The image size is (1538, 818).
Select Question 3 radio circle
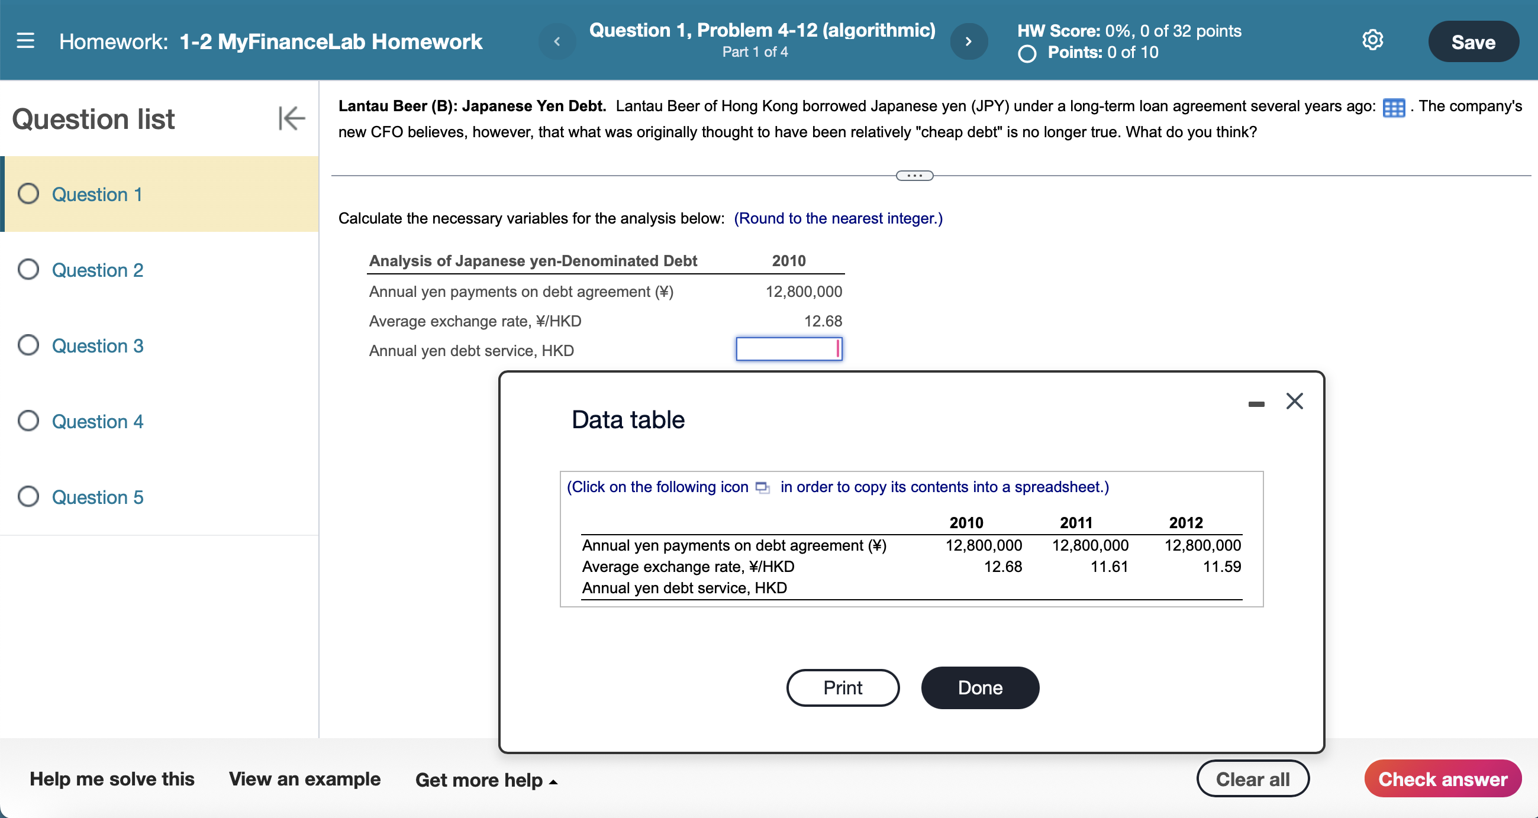pos(28,345)
